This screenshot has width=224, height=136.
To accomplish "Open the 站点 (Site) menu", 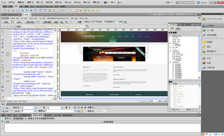I will (77, 2).
